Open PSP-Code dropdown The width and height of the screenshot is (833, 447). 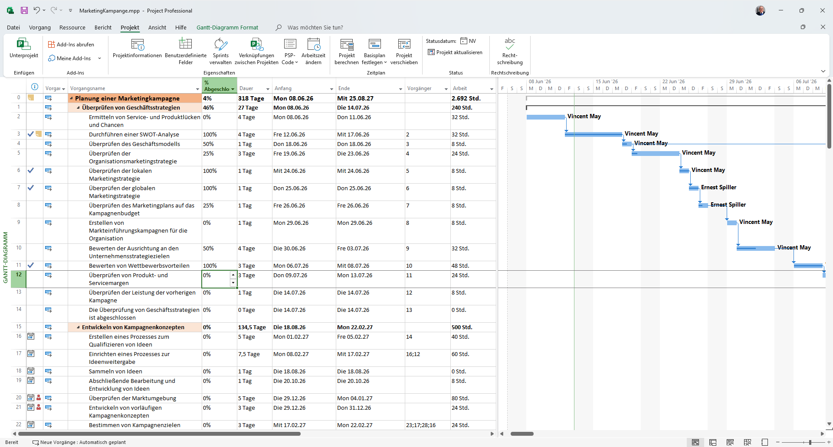(x=290, y=52)
